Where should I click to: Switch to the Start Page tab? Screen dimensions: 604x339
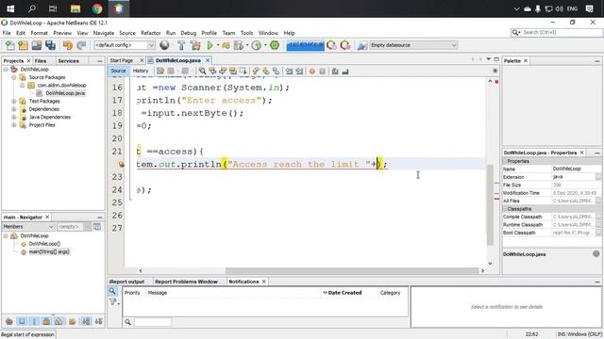tap(122, 60)
